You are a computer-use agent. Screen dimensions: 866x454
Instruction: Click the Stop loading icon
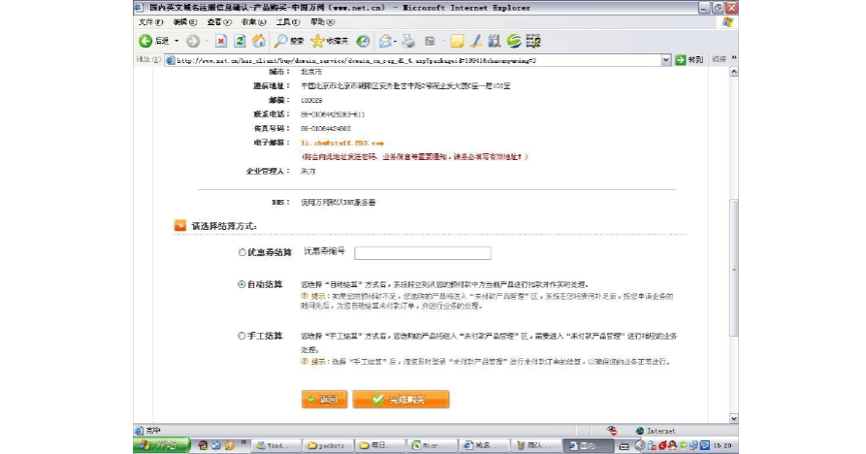(x=221, y=41)
